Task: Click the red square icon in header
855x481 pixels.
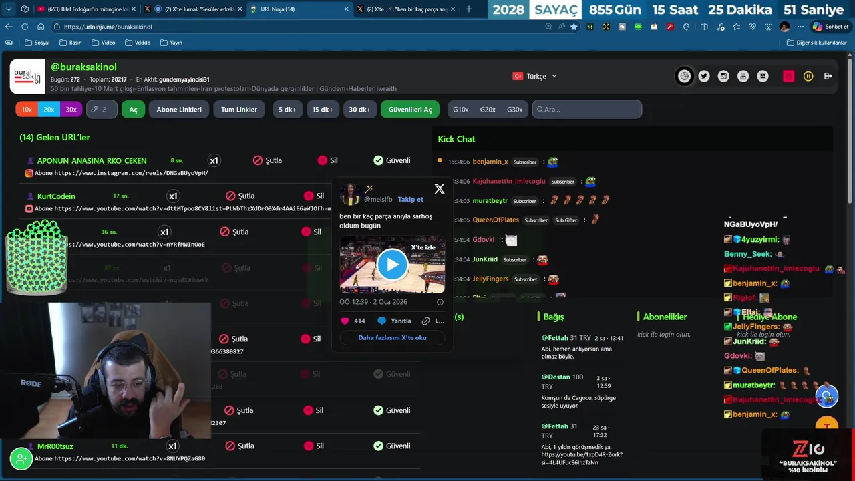Action: 789,76
